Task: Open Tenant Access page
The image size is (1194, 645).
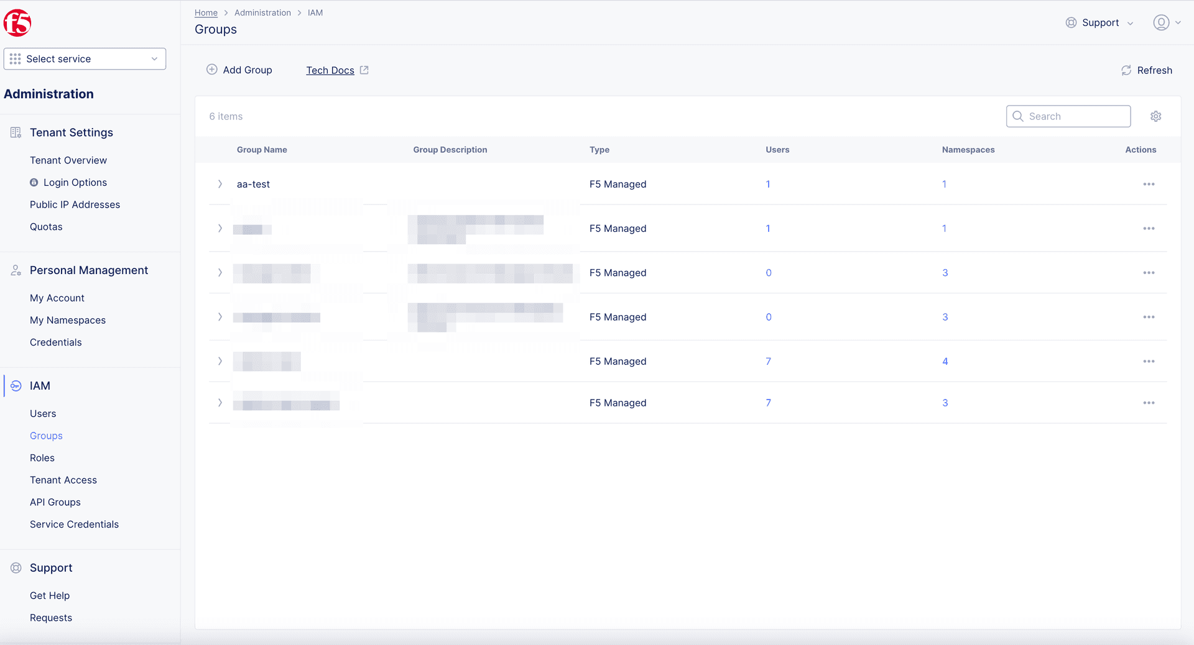Action: [63, 480]
